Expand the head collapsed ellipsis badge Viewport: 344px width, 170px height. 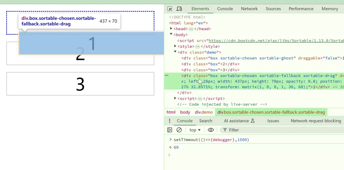pos(191,29)
